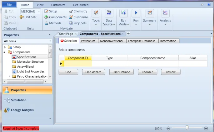Click the Chemistry ribbon icon

(x=71, y=11)
